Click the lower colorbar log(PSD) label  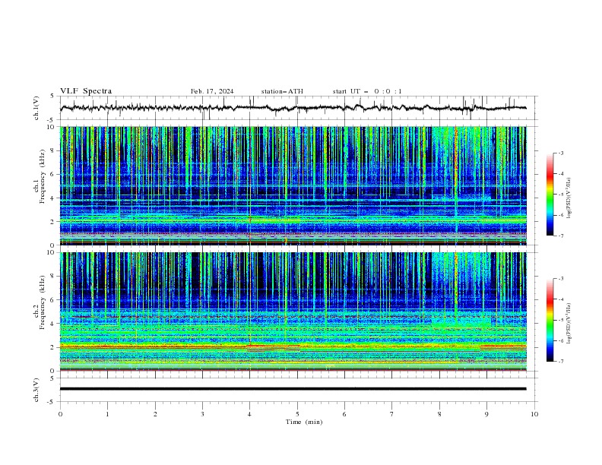pos(569,323)
